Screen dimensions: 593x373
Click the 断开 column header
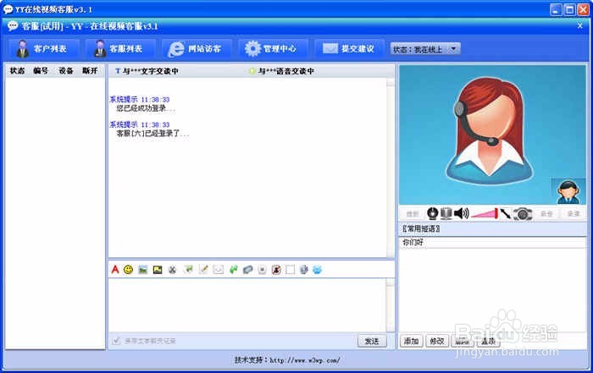point(90,70)
